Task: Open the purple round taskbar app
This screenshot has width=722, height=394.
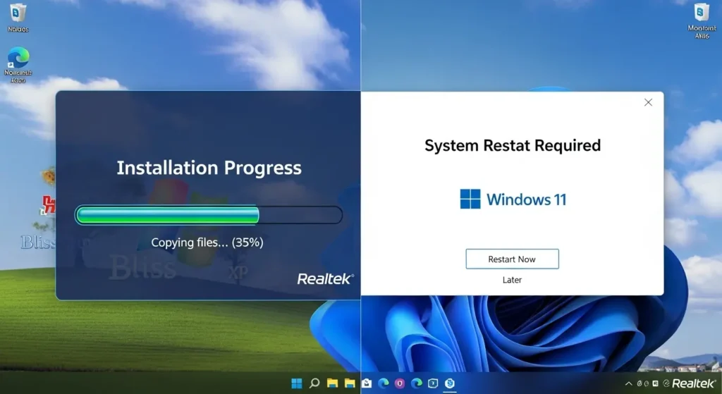Action: point(400,383)
